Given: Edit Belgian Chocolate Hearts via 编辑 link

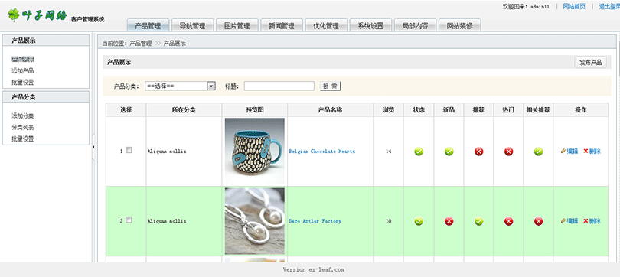Looking at the screenshot, I should pos(569,152).
